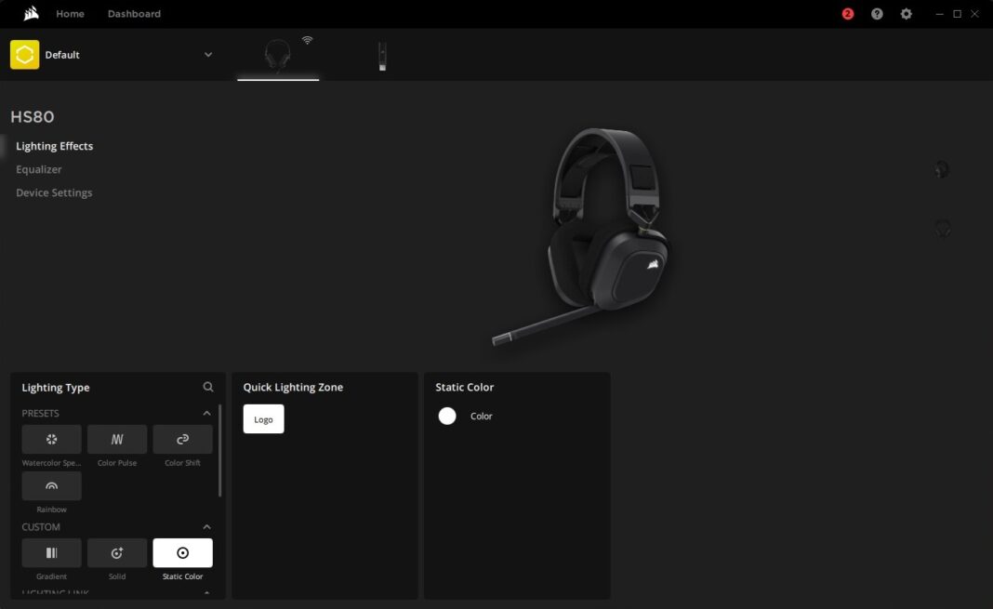Select the Logo quick lighting zone
Screen dimensions: 993x609
263,418
